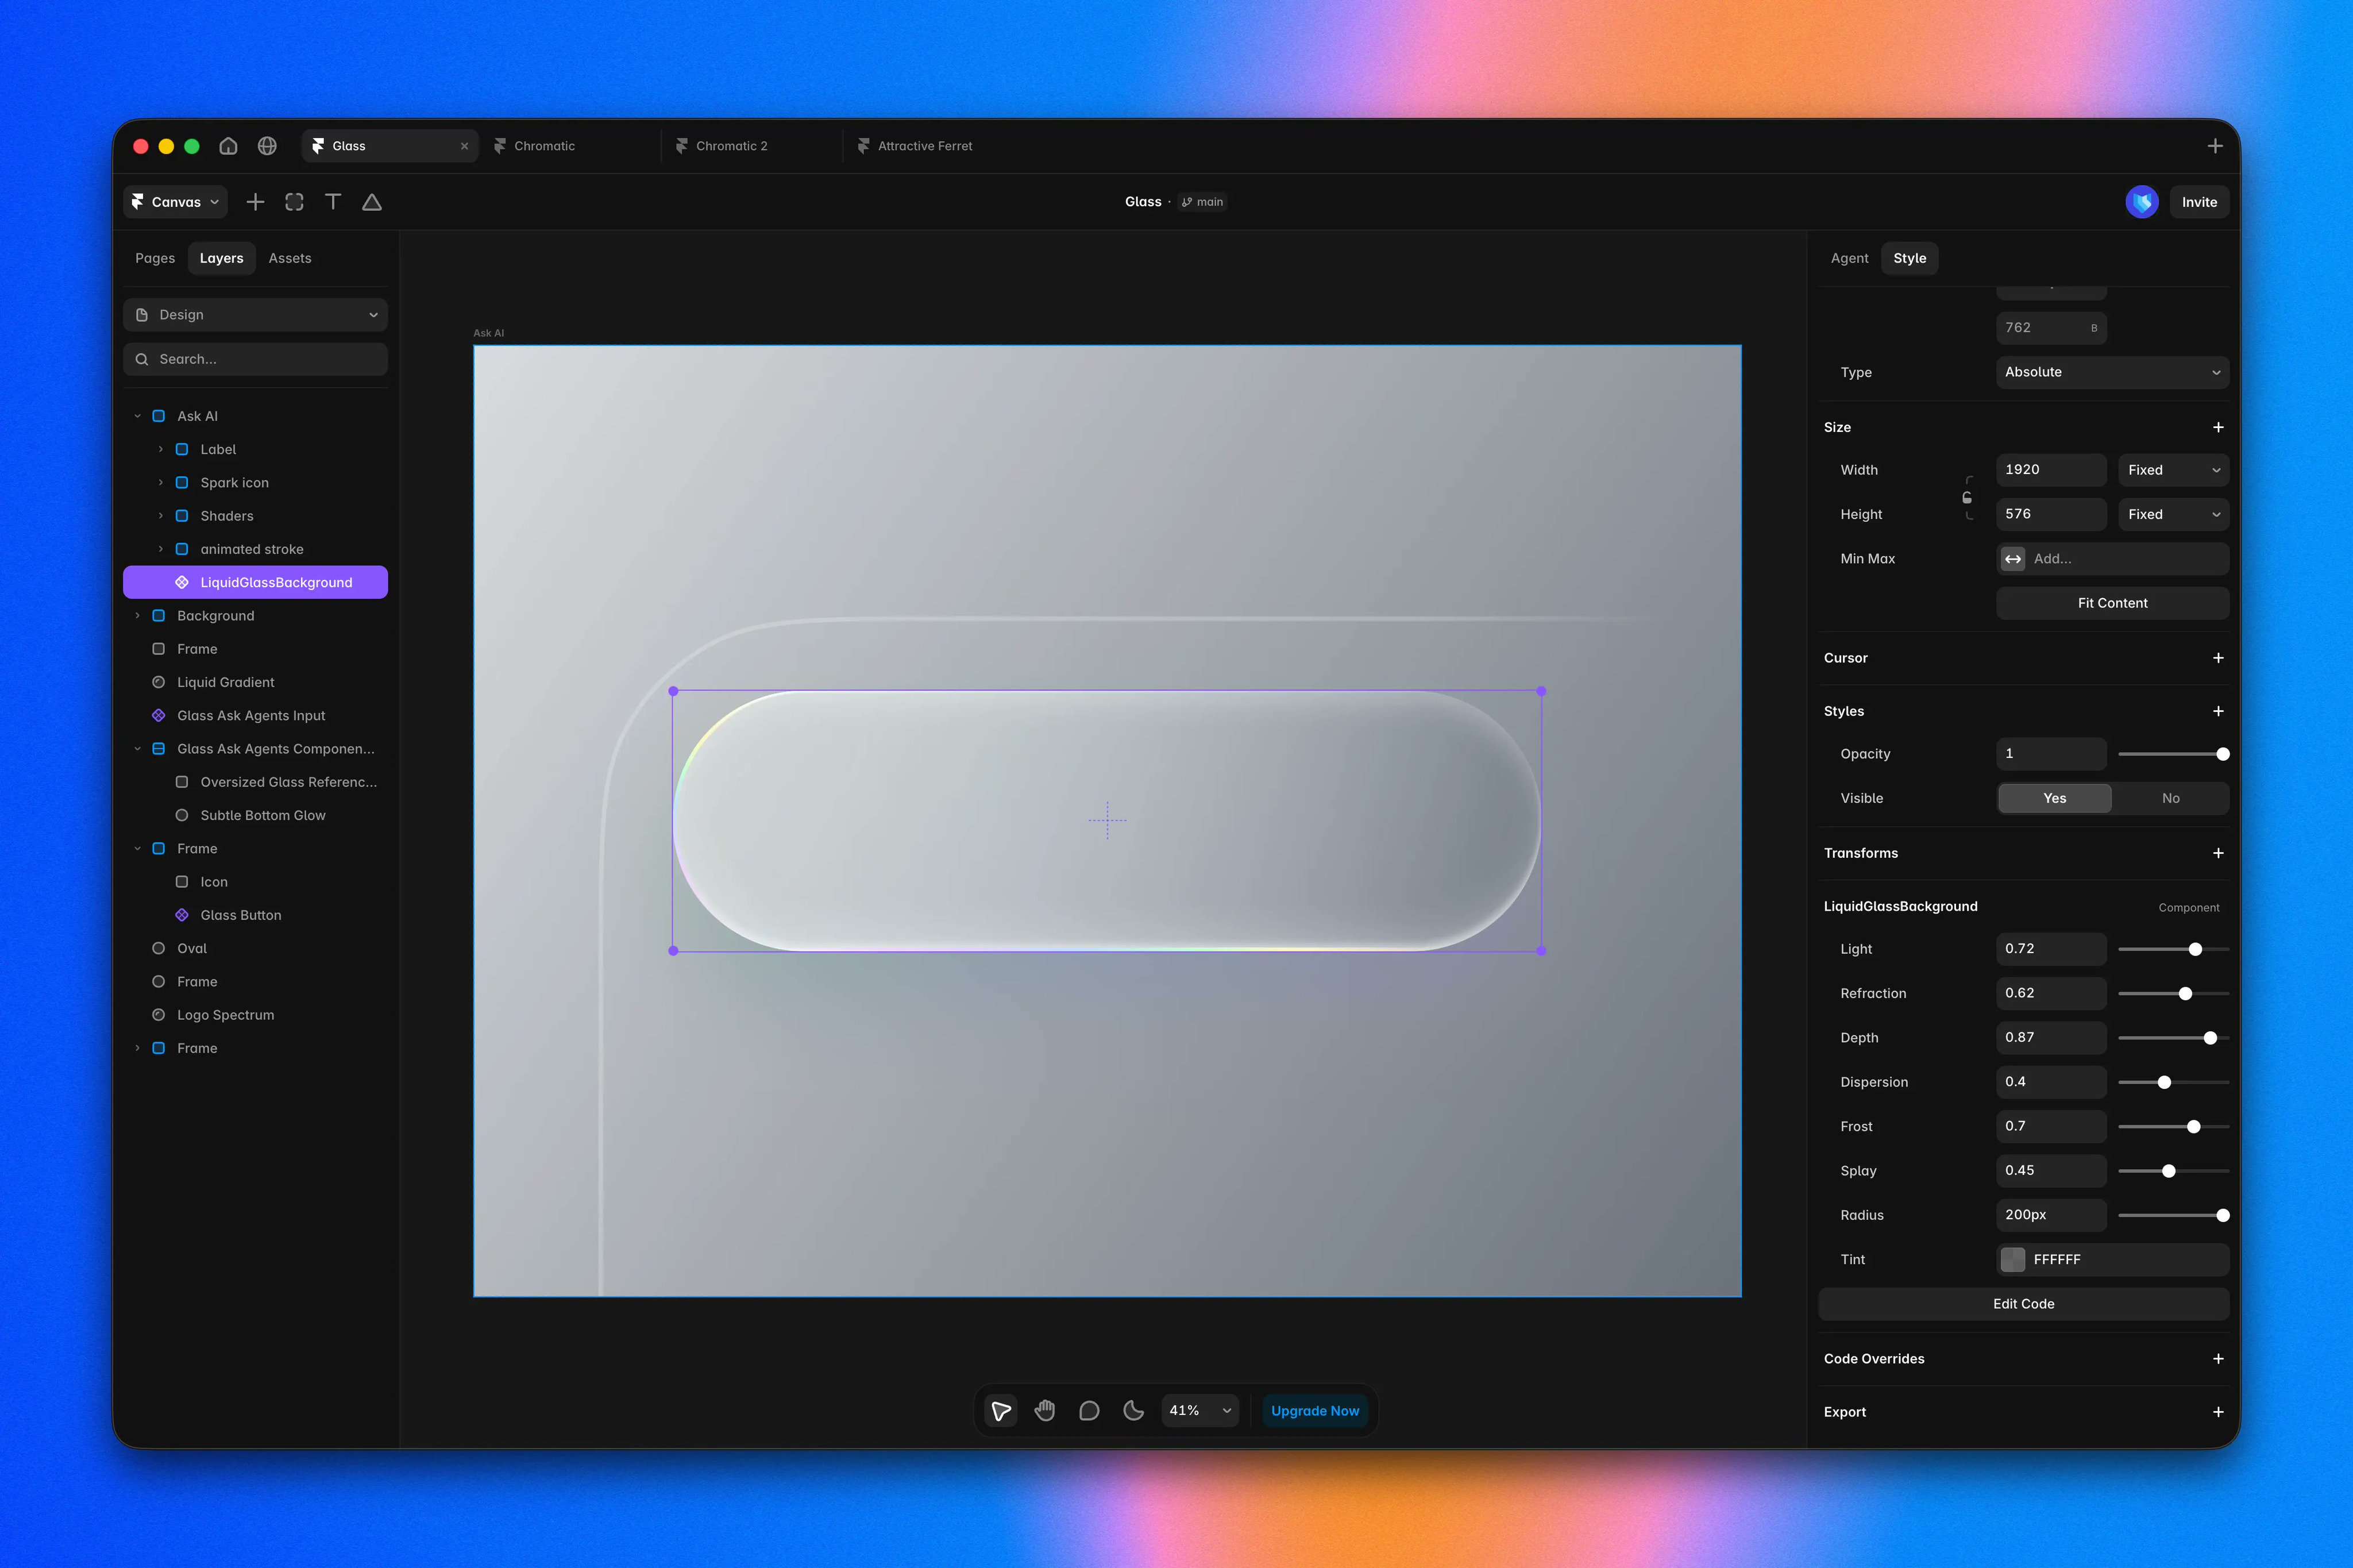Add a transform with plus icon
The image size is (2353, 1568).
point(2218,853)
